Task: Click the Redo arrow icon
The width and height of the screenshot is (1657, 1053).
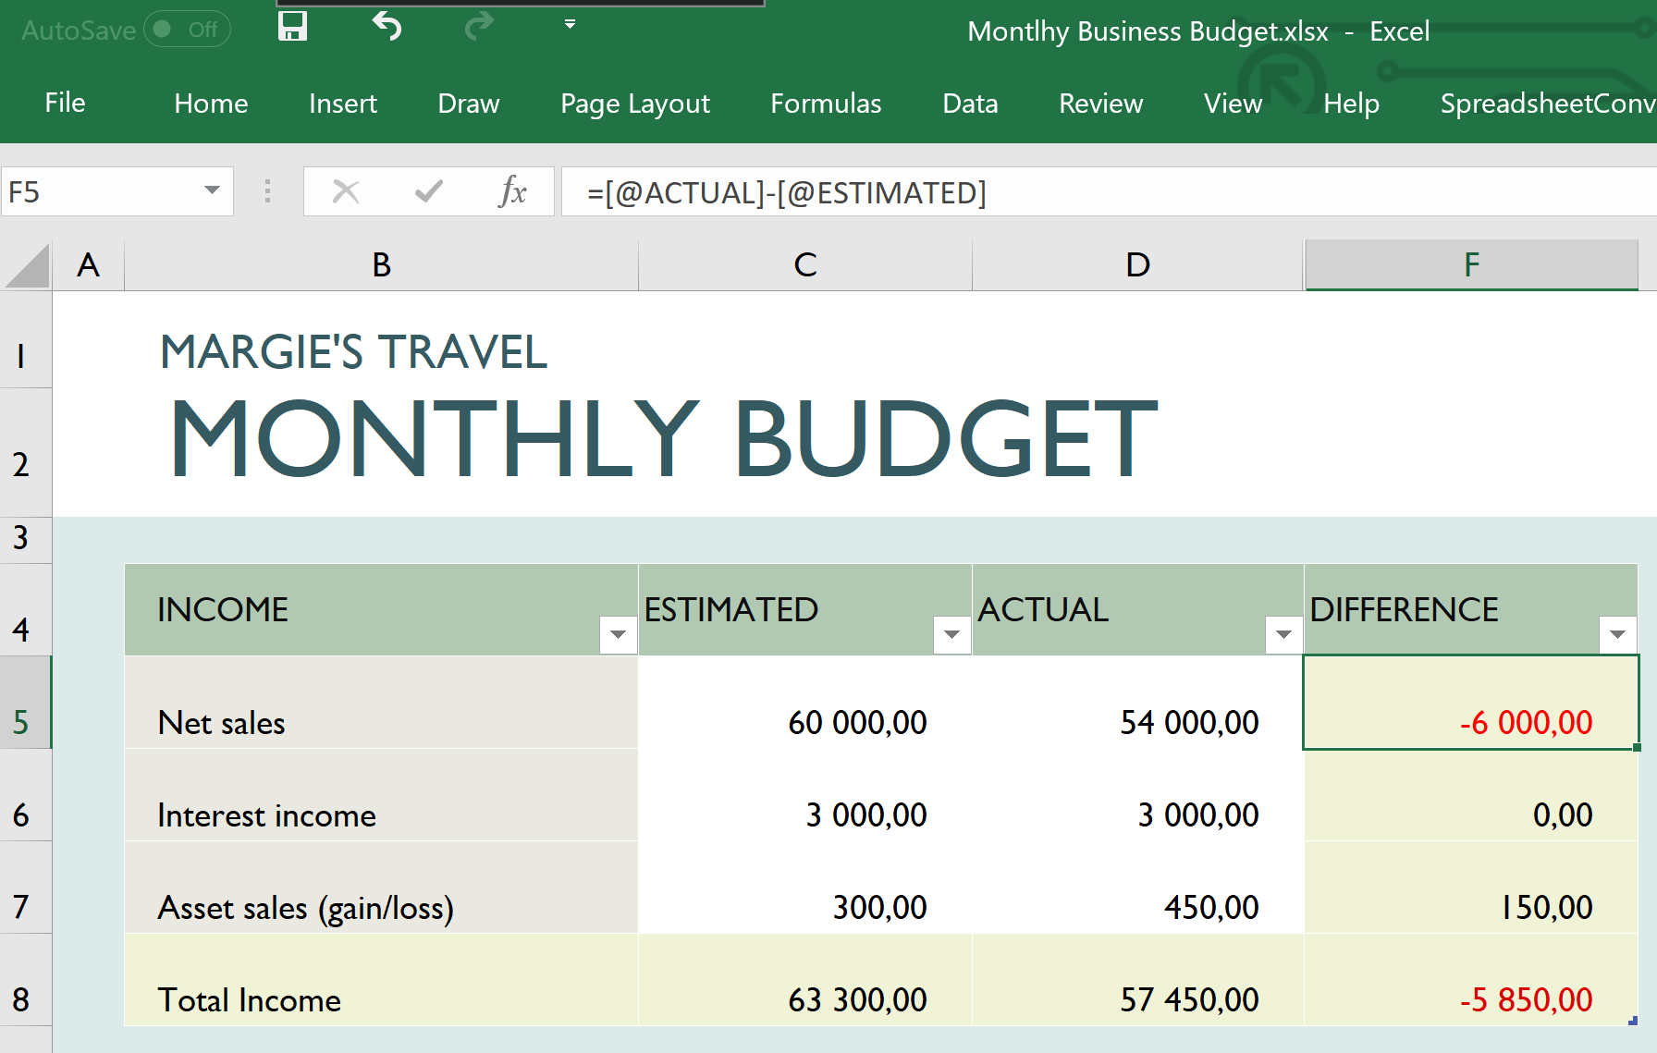Action: pyautogui.click(x=479, y=27)
